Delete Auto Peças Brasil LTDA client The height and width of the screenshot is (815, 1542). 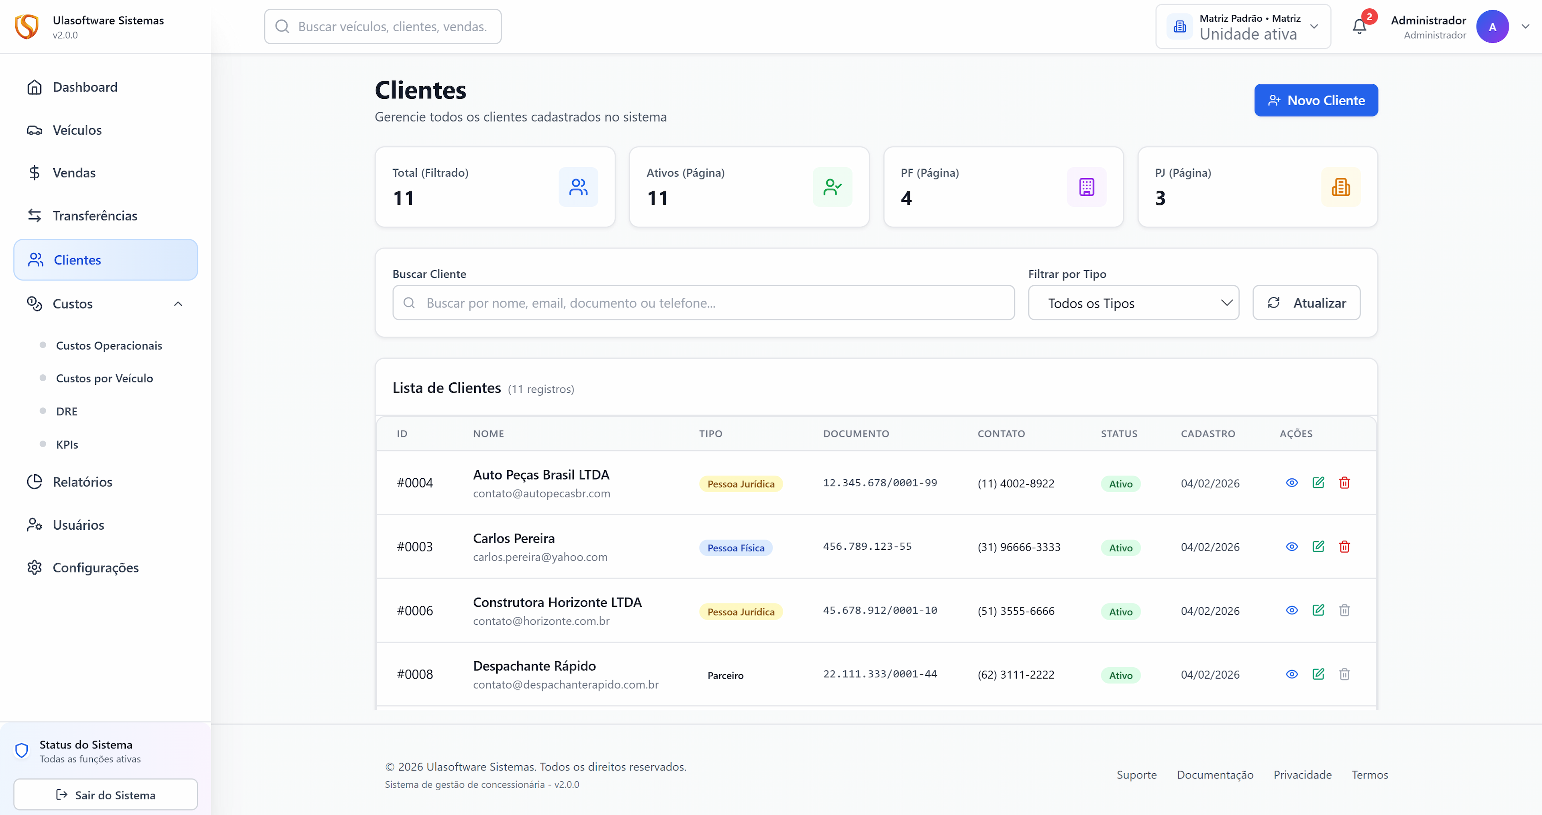pos(1344,482)
